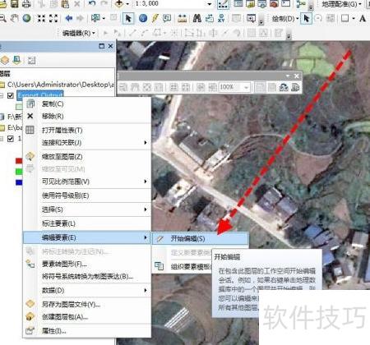
Task: Open the 100% zoom dropdown
Action: [x=246, y=87]
